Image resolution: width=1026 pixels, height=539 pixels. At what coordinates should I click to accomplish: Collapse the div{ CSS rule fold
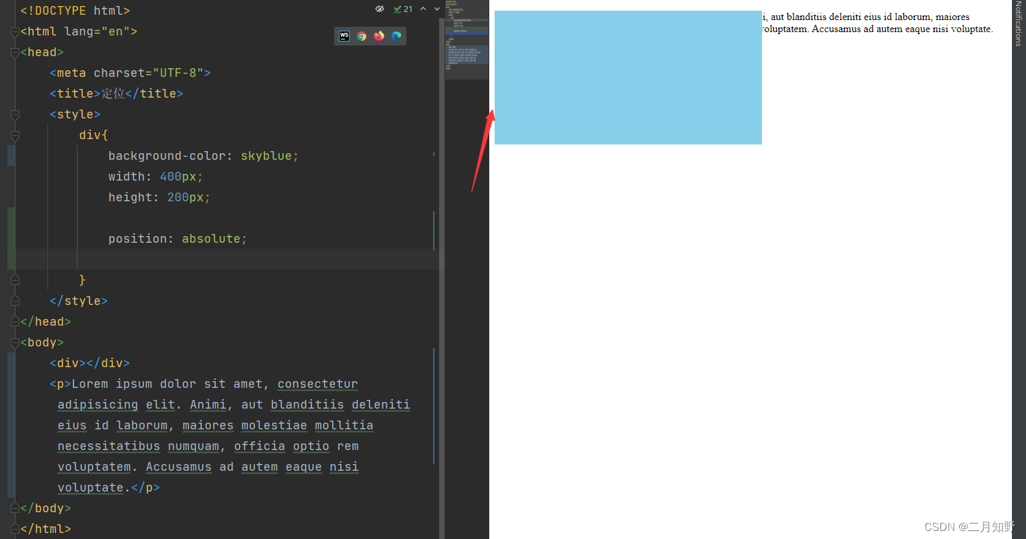click(x=15, y=136)
